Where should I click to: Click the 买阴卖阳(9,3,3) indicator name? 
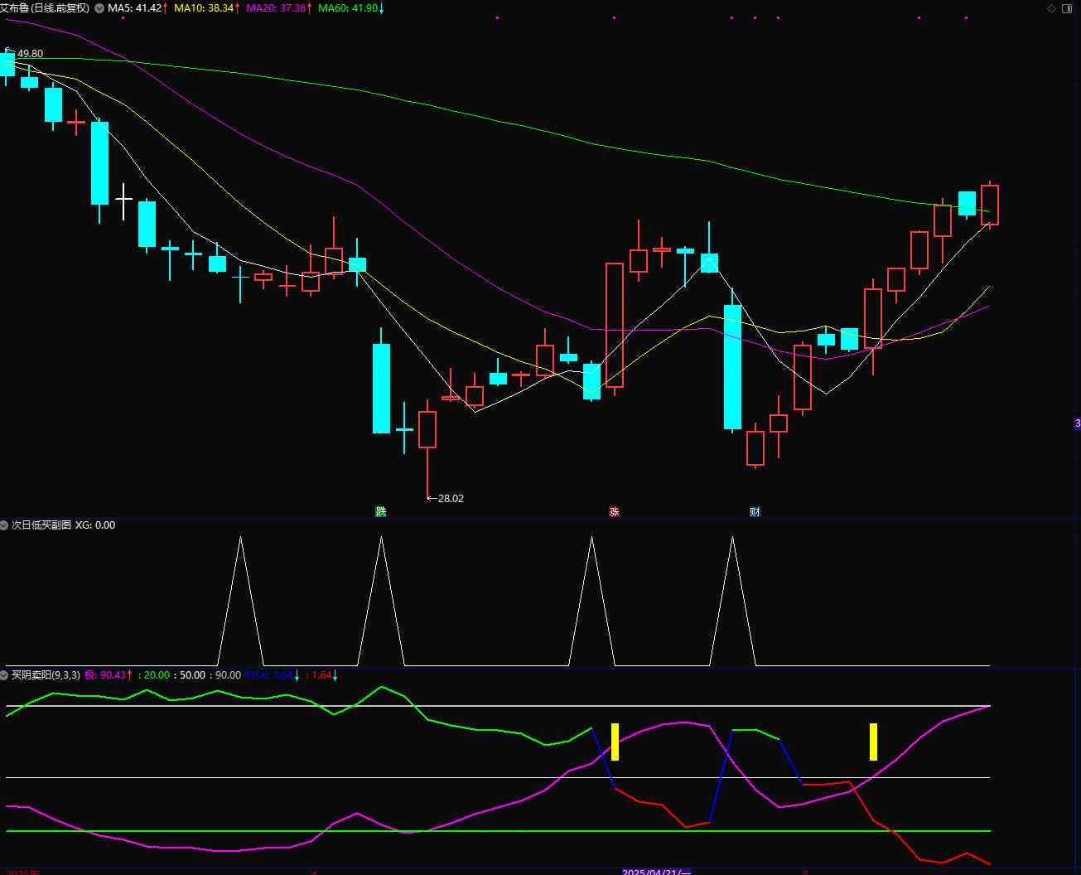point(46,675)
